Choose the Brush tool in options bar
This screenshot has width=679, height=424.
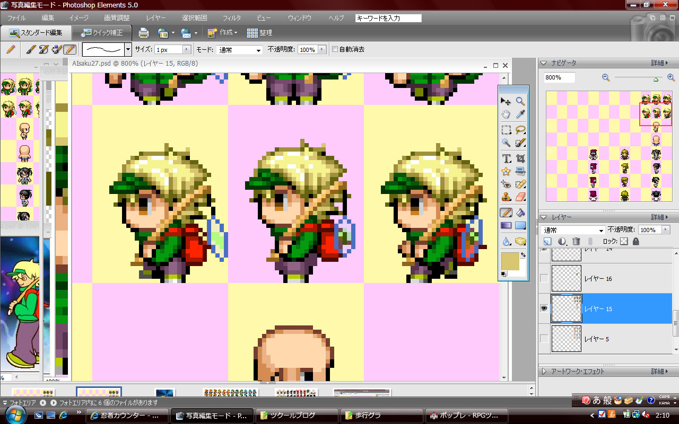[x=30, y=49]
